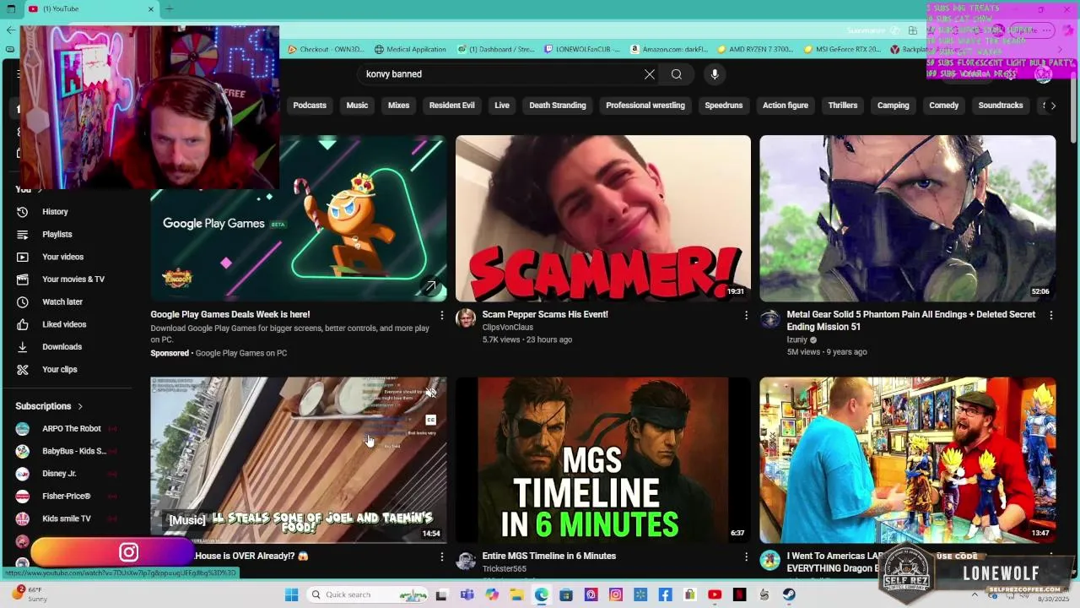
Task: Open a new browser tab with plus
Action: coord(170,9)
